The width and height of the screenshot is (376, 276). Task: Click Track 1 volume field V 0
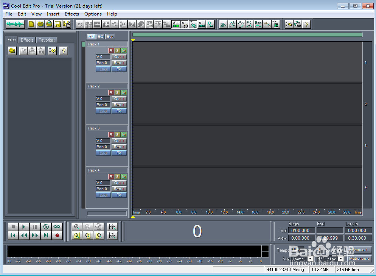tap(103, 57)
